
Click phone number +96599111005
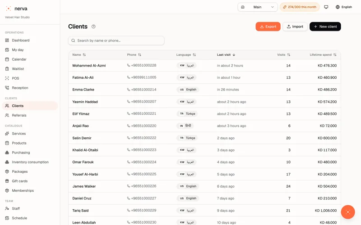(143, 77)
